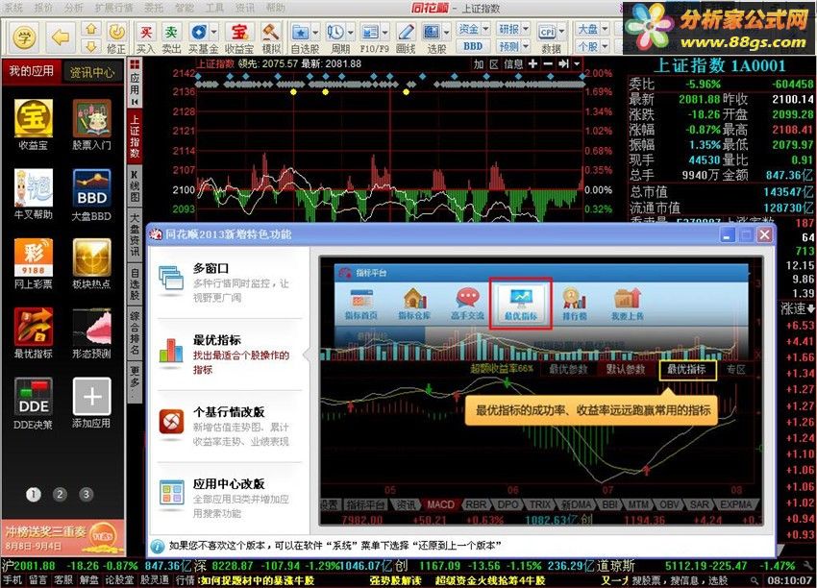Expand the 买基金 dropdown arrow
The image size is (817, 588).
[213, 33]
